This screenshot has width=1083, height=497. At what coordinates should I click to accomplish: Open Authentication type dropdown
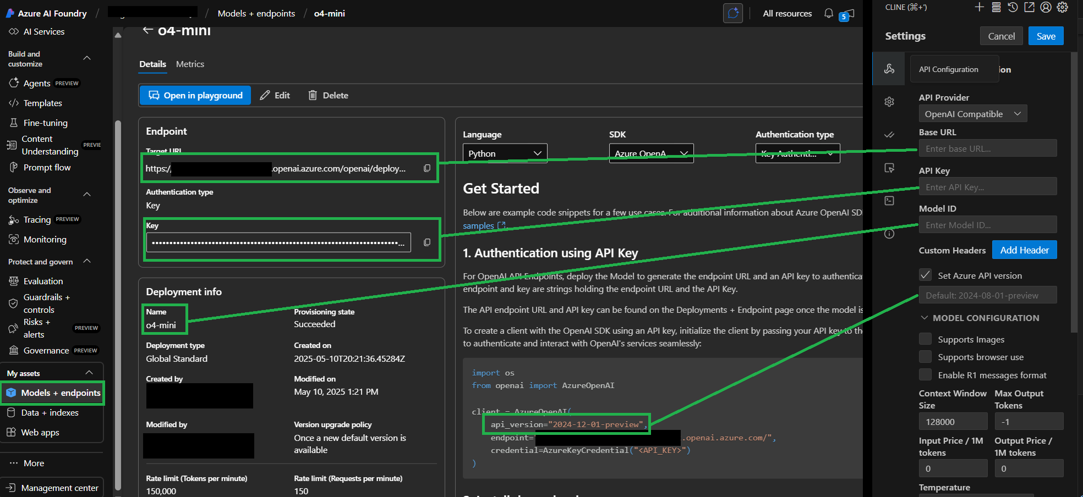(x=797, y=153)
